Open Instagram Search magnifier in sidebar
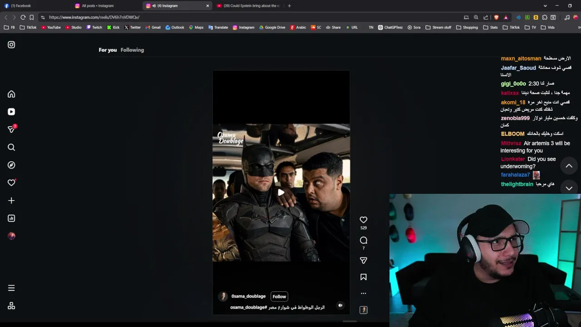This screenshot has height=327, width=581. (11, 147)
